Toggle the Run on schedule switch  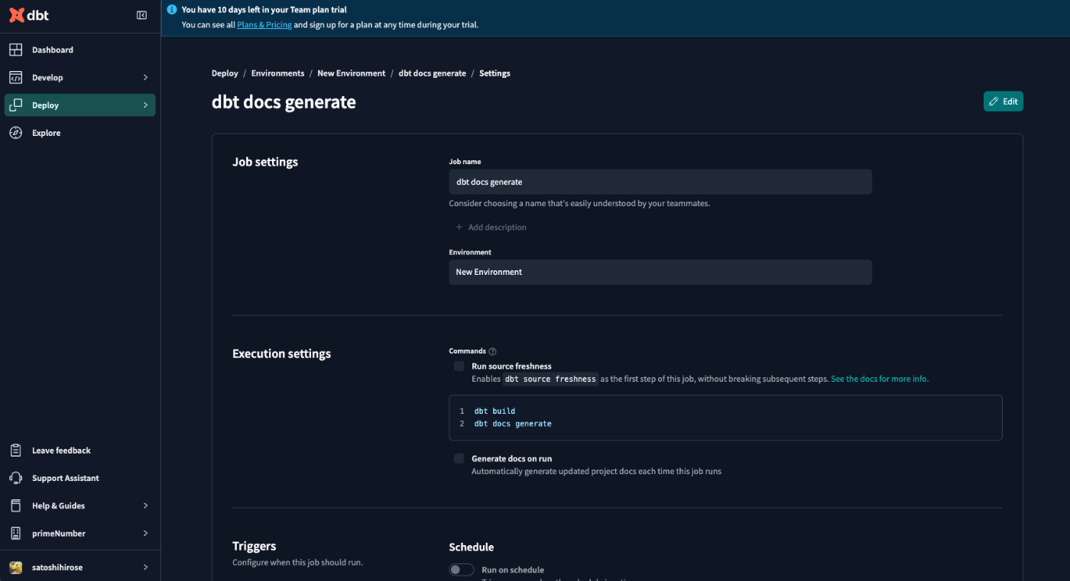[462, 570]
